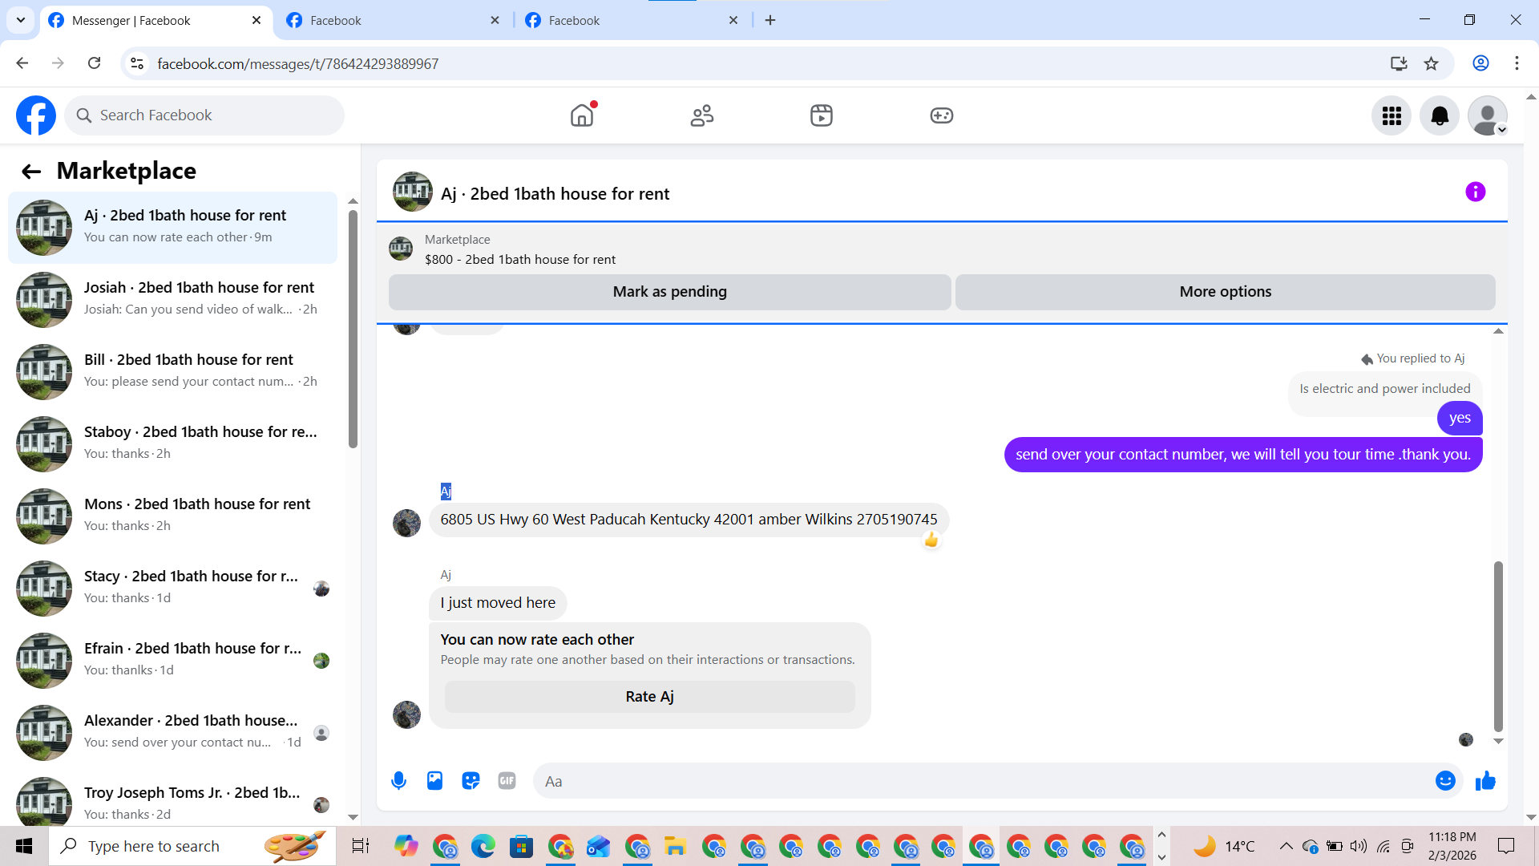Image resolution: width=1539 pixels, height=866 pixels.
Task: Click the voice clip microphone icon
Action: tap(398, 781)
